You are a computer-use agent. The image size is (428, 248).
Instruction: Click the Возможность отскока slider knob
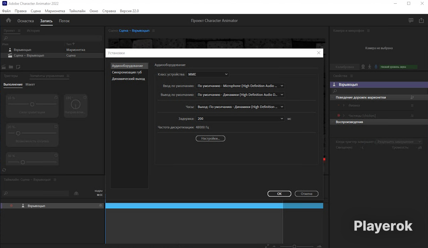18,133
